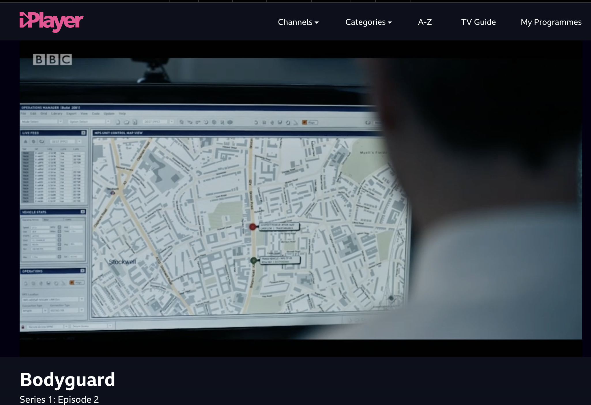Click the Bodyguard programme title
This screenshot has height=405, width=591.
pos(67,379)
